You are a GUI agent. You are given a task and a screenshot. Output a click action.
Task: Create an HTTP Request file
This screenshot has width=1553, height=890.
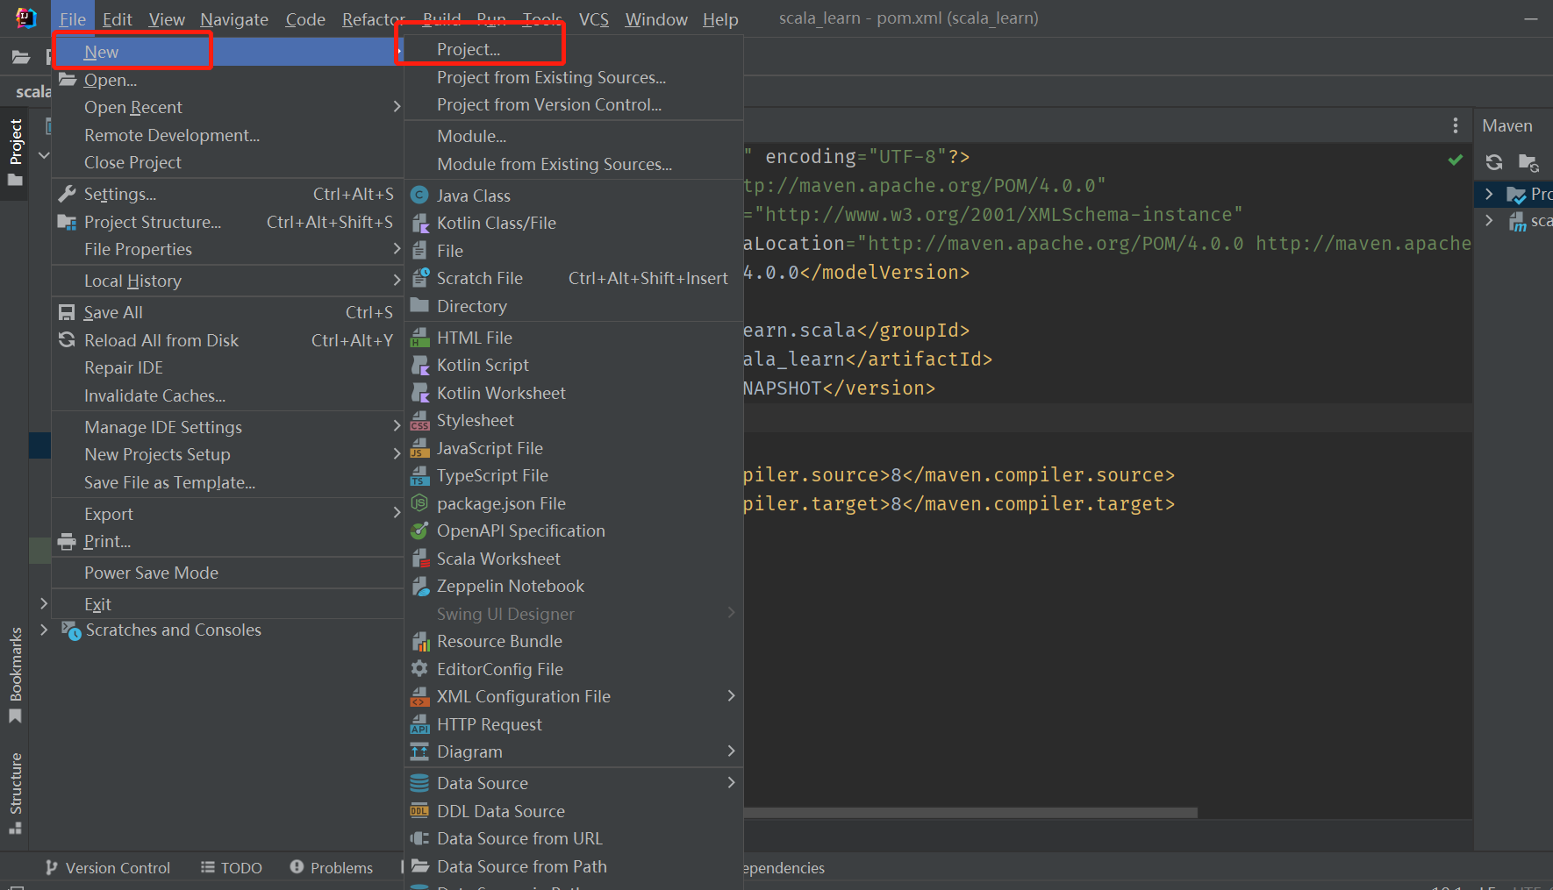(x=574, y=724)
